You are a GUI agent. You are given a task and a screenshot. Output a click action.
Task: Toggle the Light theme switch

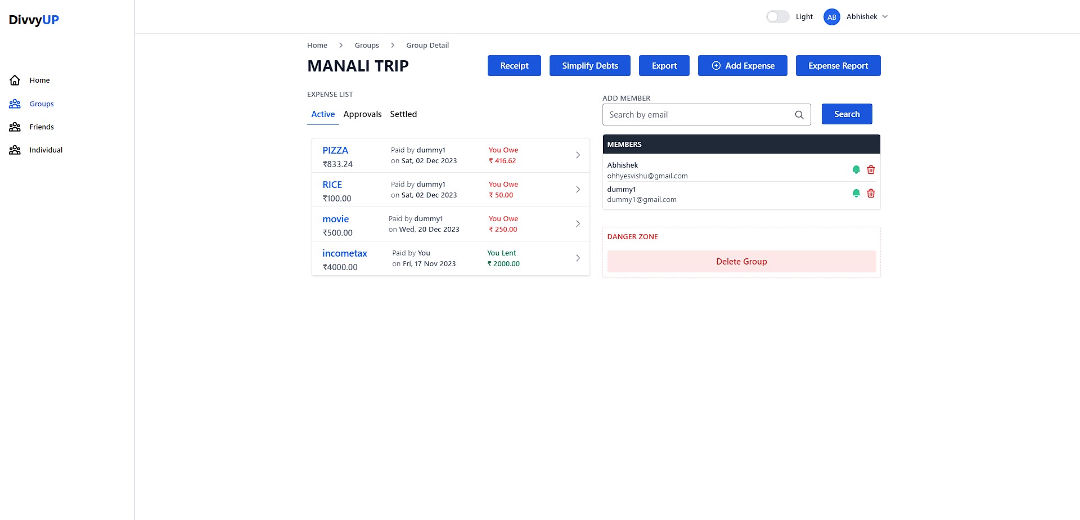[x=778, y=17]
